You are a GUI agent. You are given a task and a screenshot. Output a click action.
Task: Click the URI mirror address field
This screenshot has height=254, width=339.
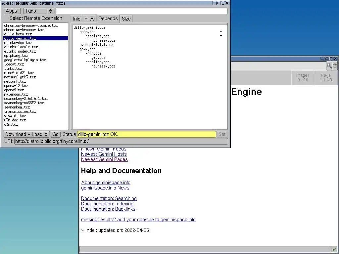[121, 141]
